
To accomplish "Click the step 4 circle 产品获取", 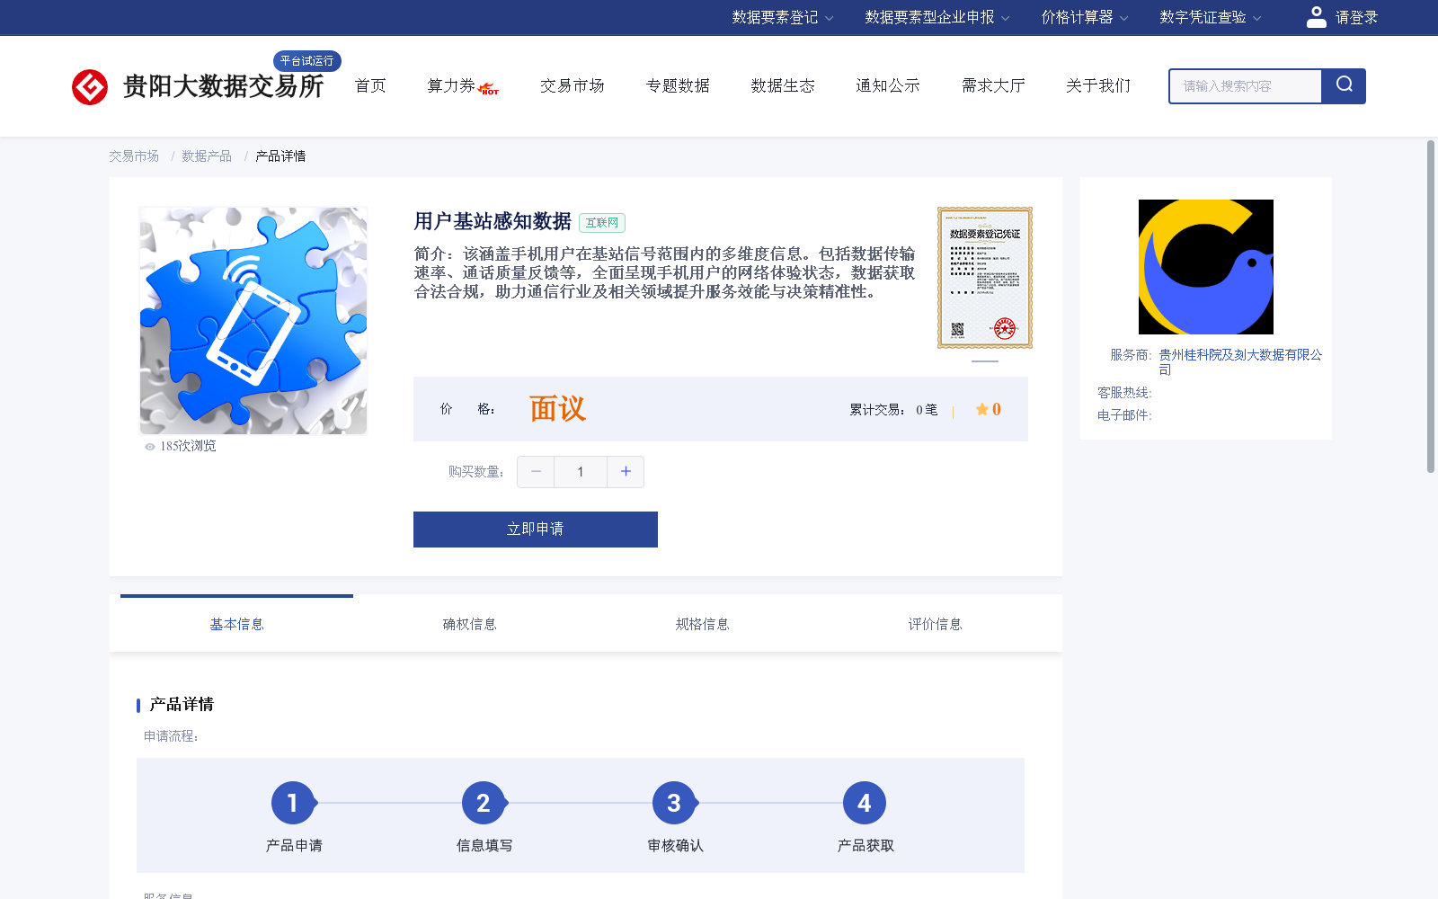I will (865, 803).
